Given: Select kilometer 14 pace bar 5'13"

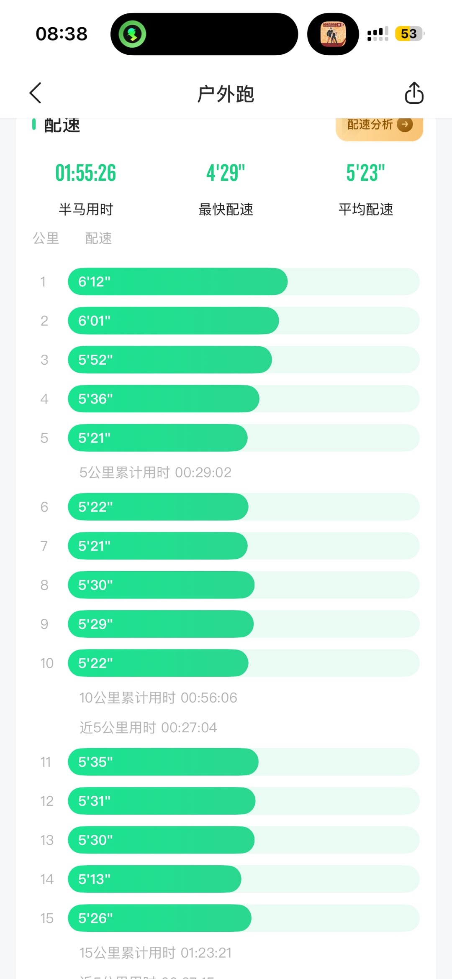Looking at the screenshot, I should pyautogui.click(x=154, y=879).
